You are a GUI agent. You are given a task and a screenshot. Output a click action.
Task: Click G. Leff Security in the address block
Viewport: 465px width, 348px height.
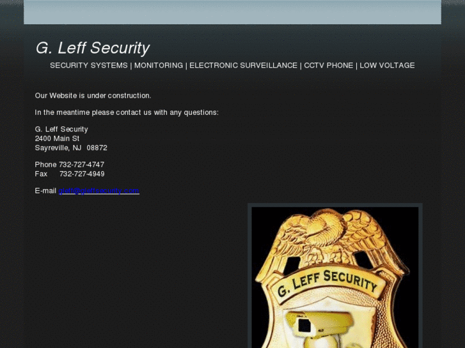(x=61, y=129)
